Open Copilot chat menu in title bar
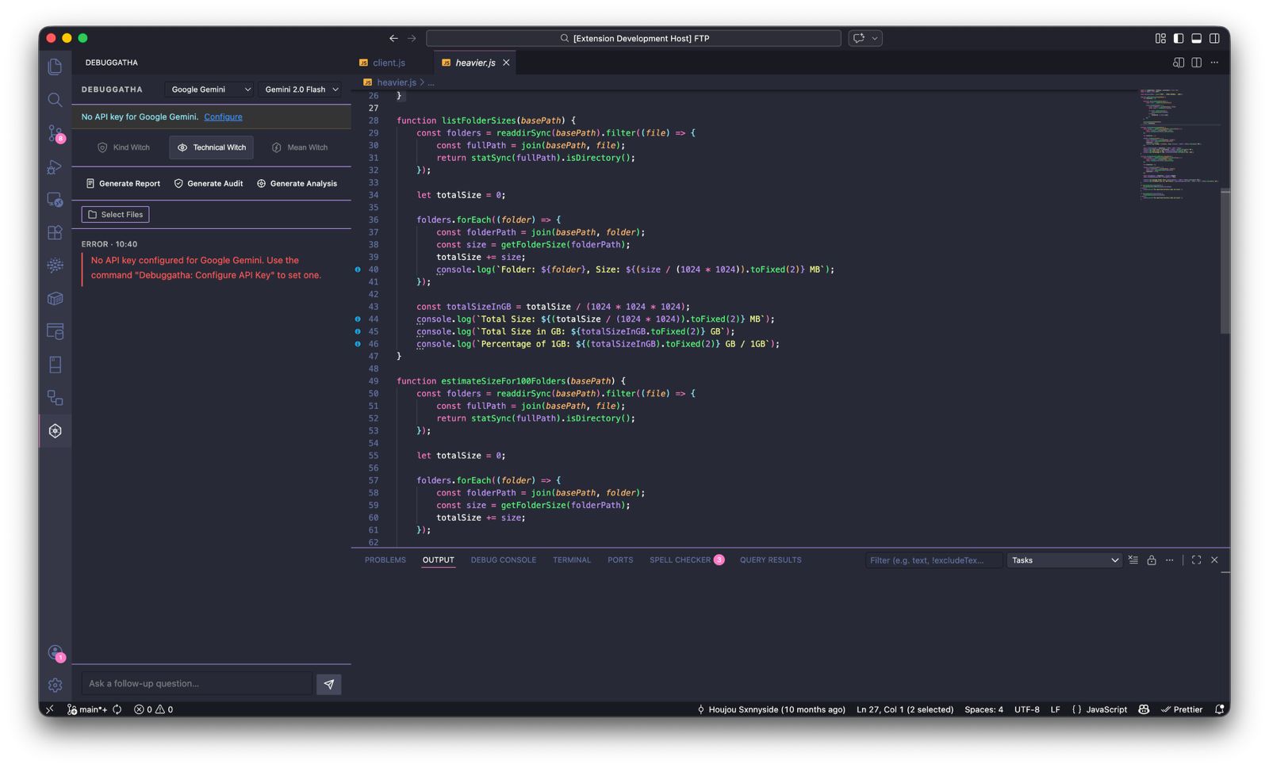1269x768 pixels. [865, 38]
